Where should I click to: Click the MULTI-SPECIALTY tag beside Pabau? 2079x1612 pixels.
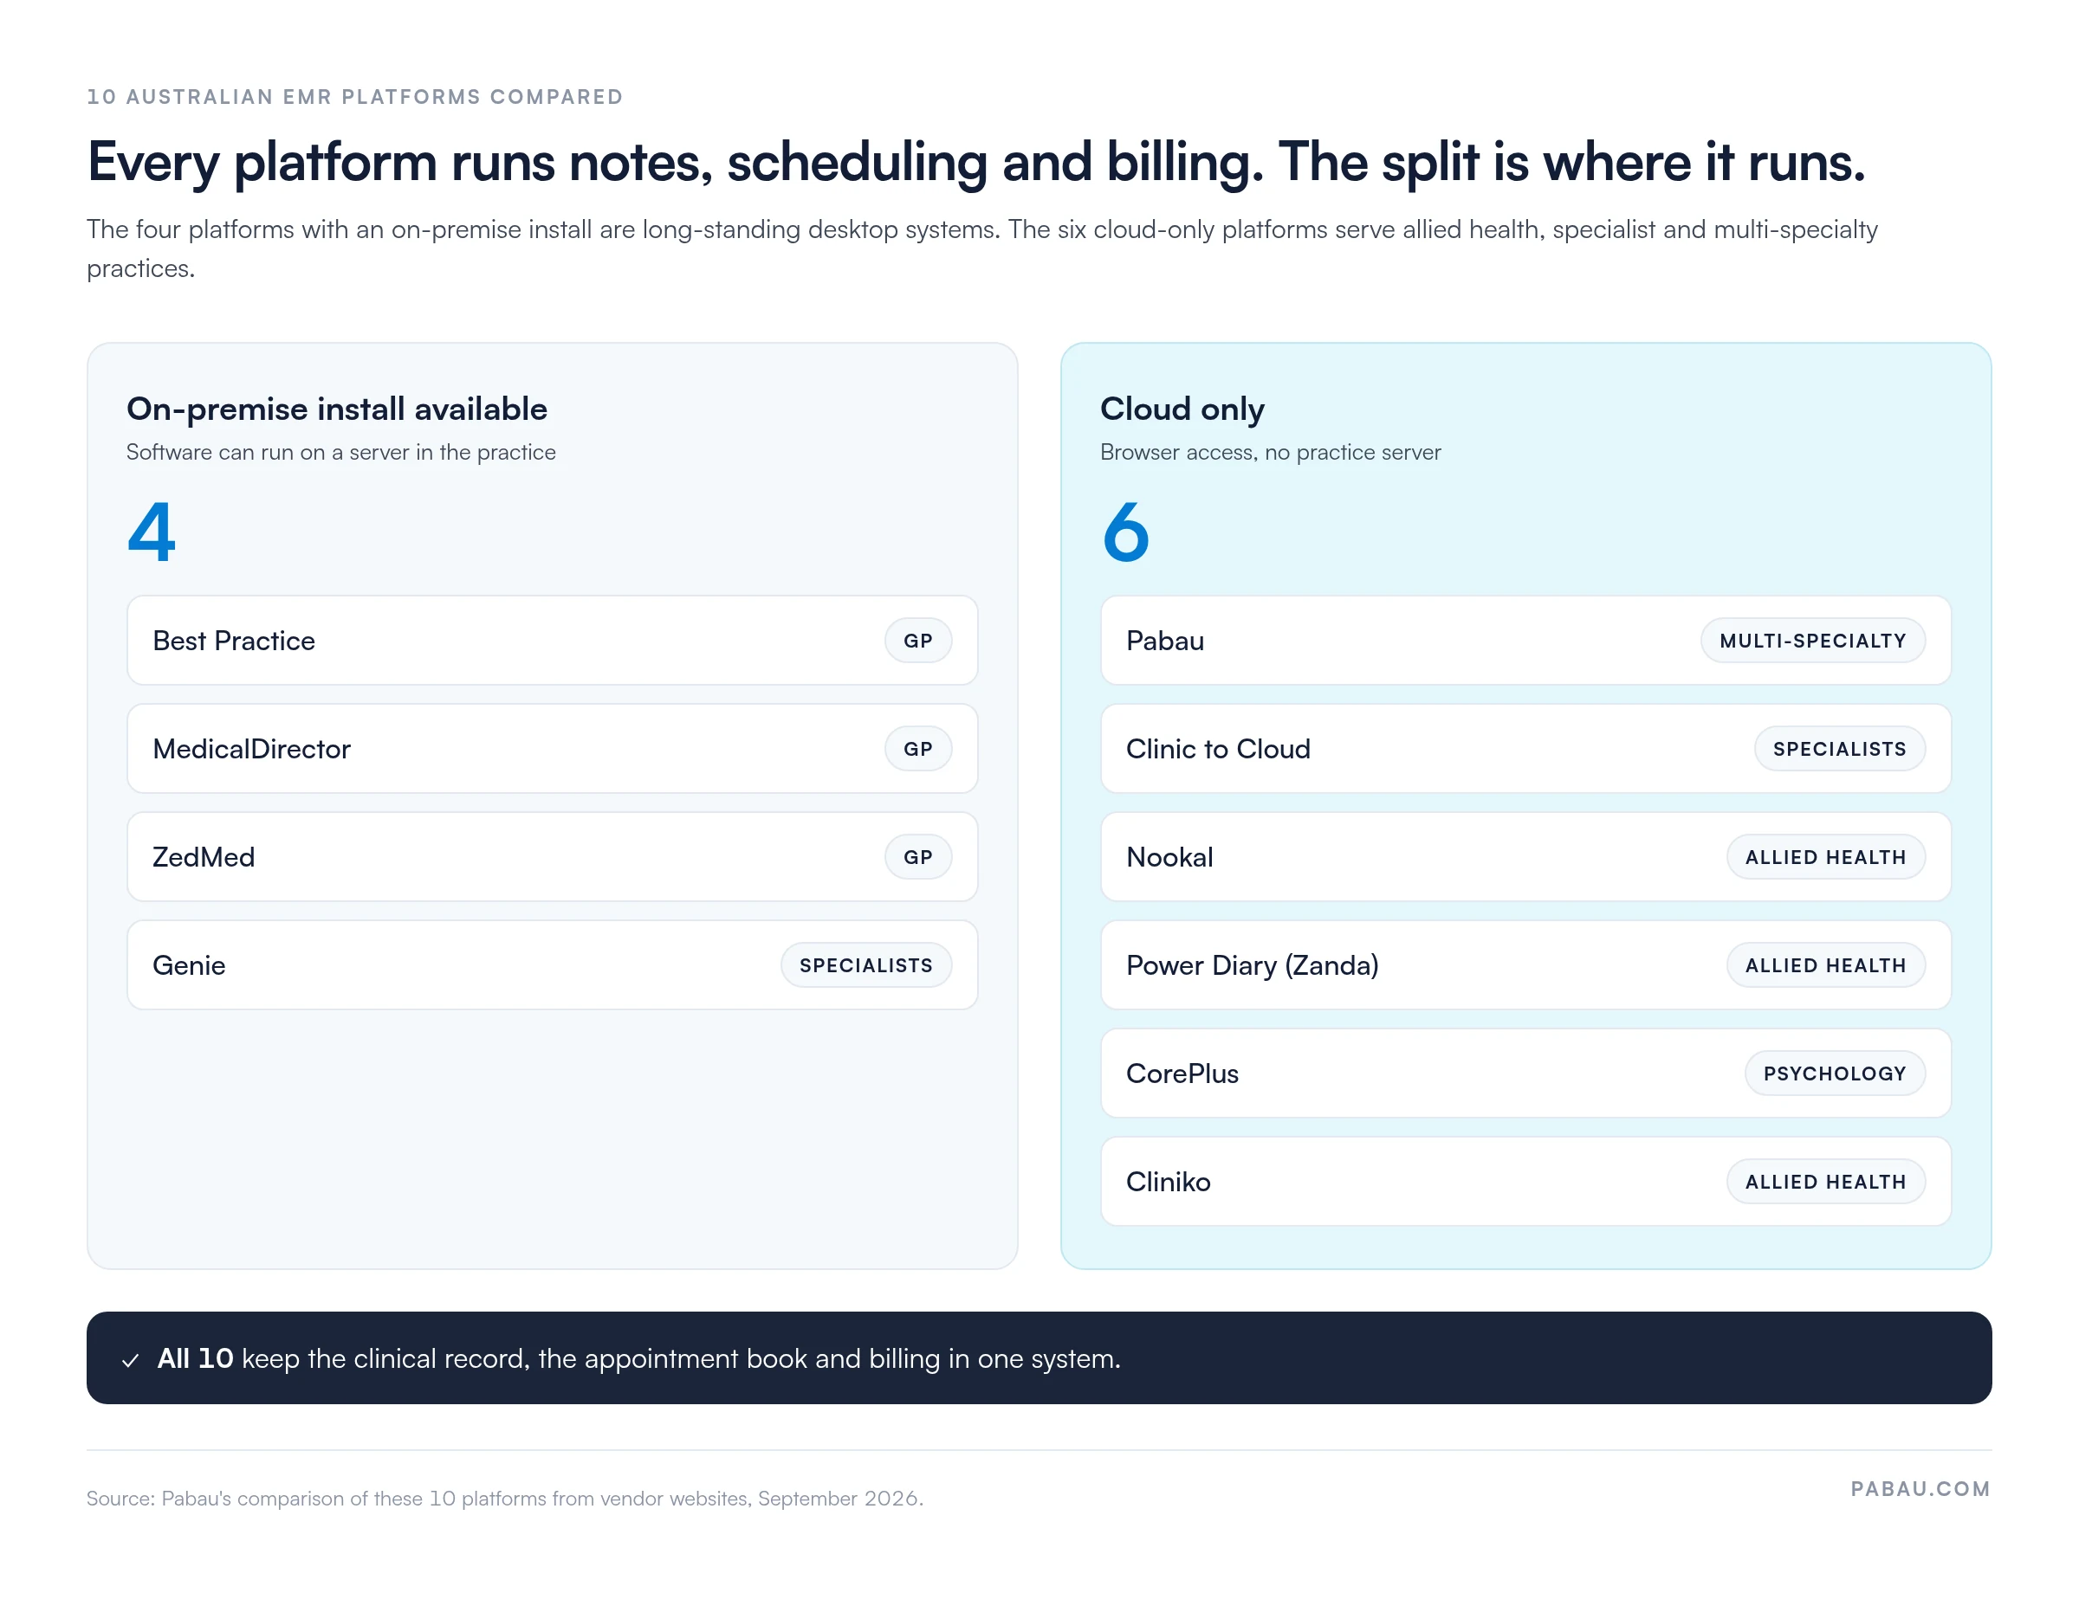pos(1812,641)
